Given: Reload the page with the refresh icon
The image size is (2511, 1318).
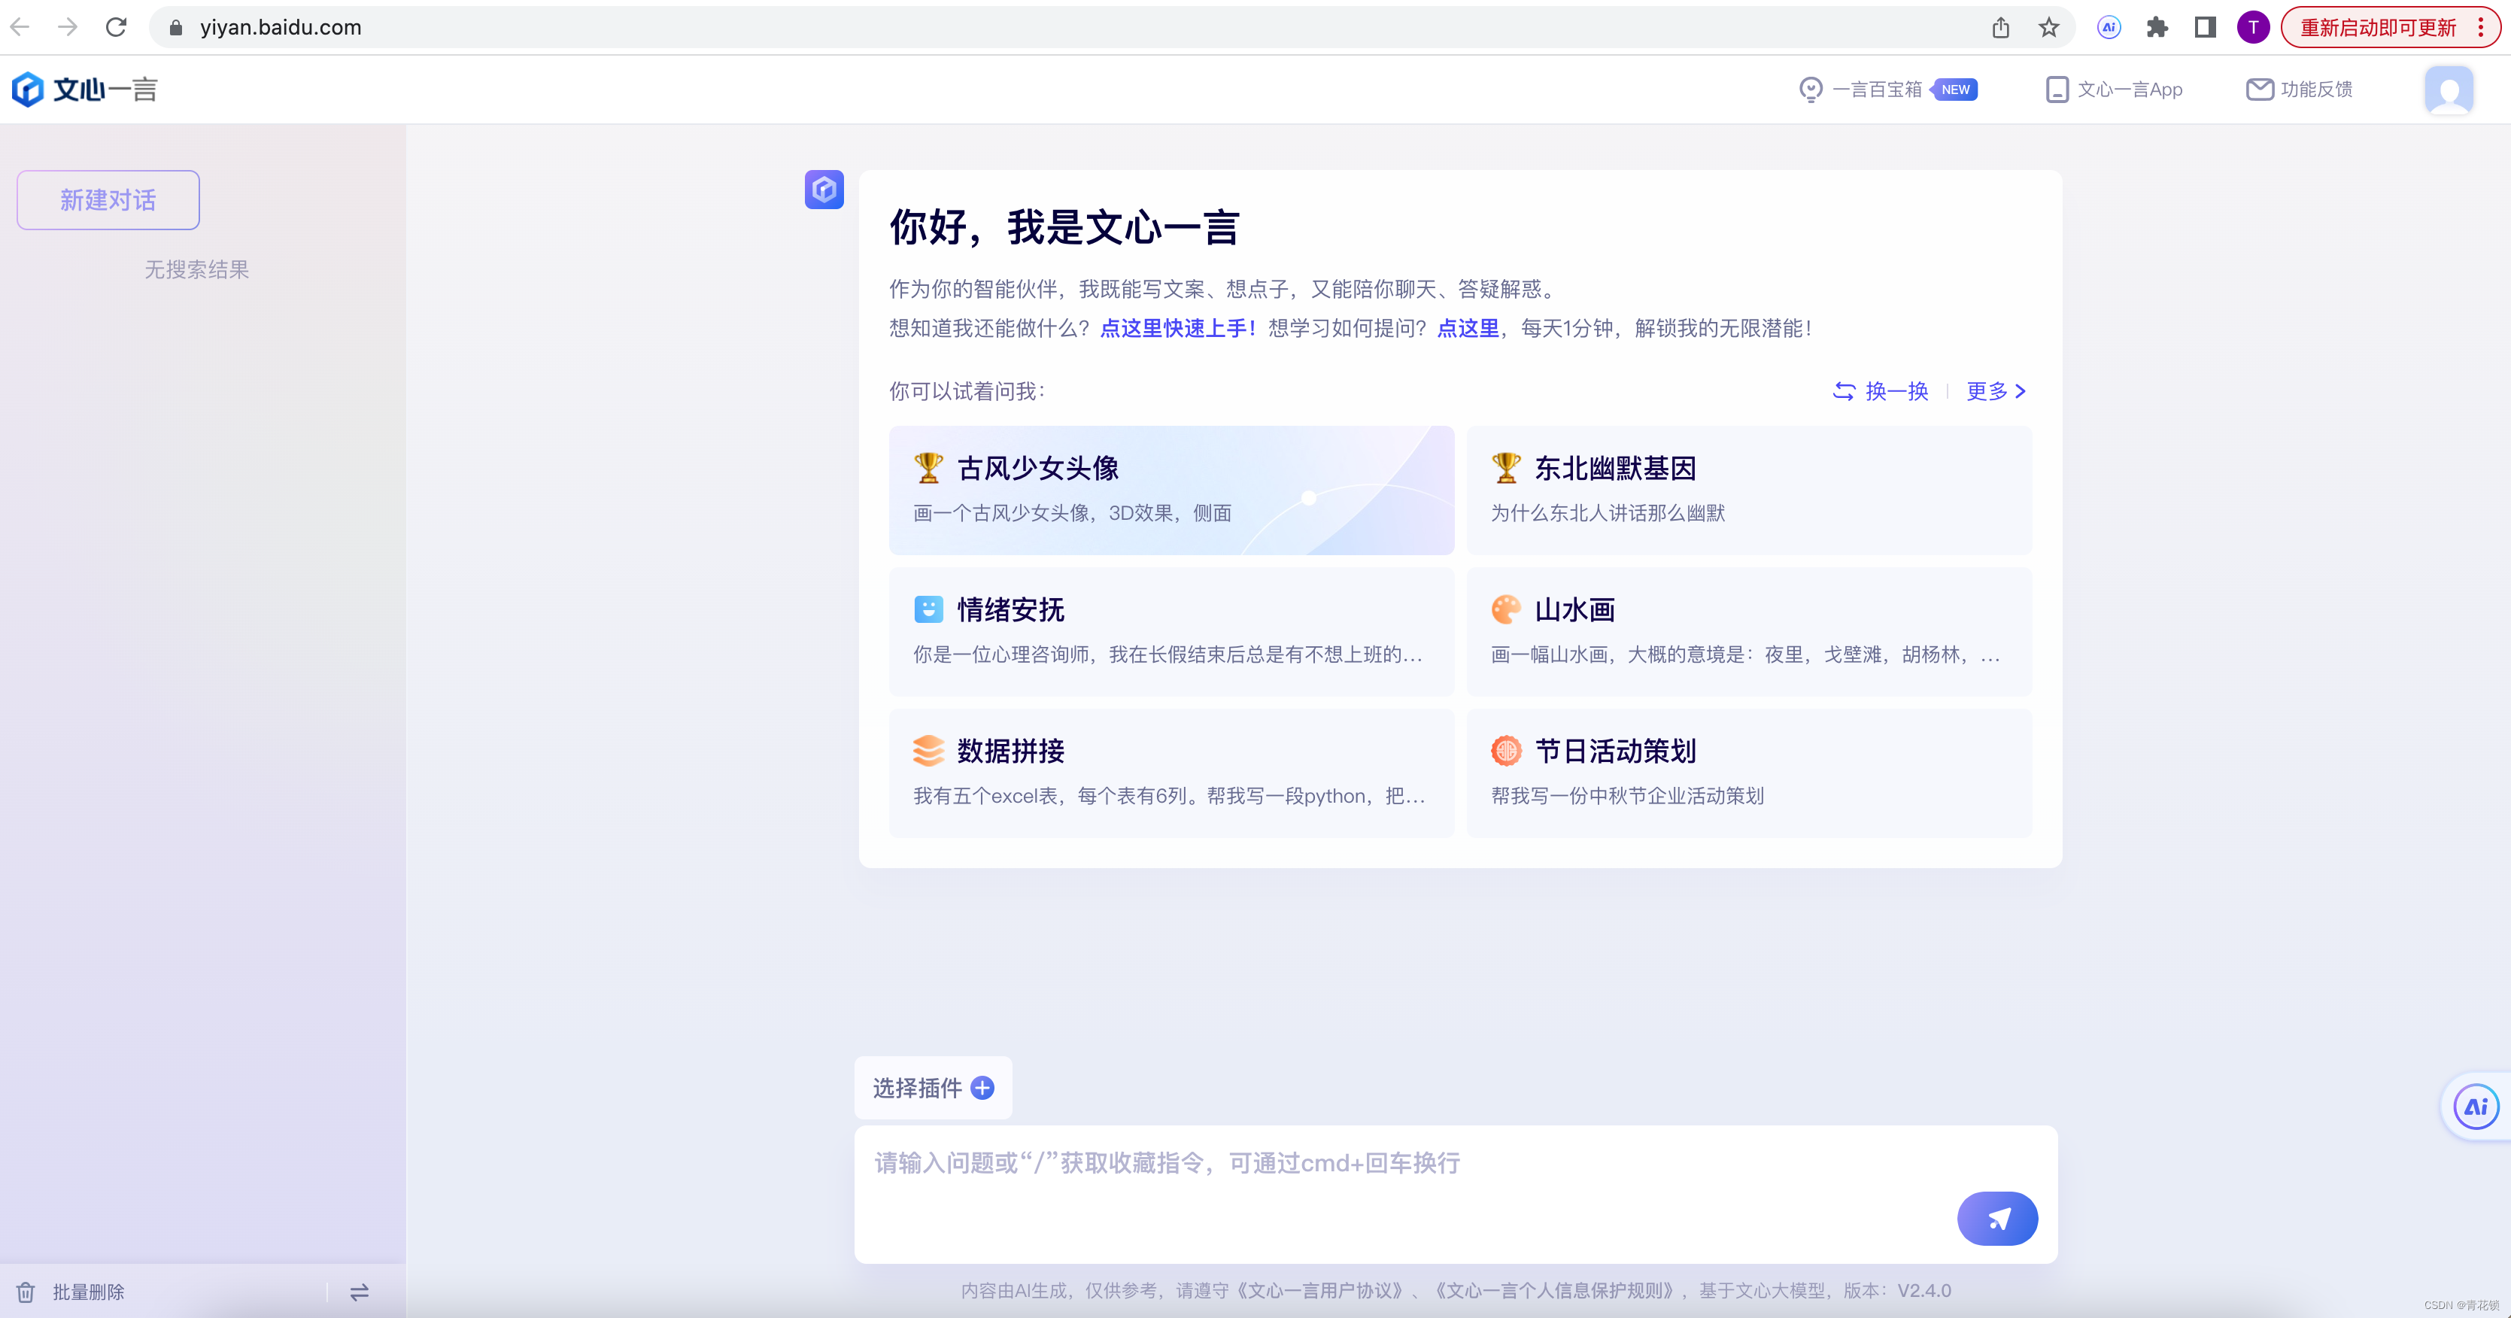Looking at the screenshot, I should [x=116, y=27].
